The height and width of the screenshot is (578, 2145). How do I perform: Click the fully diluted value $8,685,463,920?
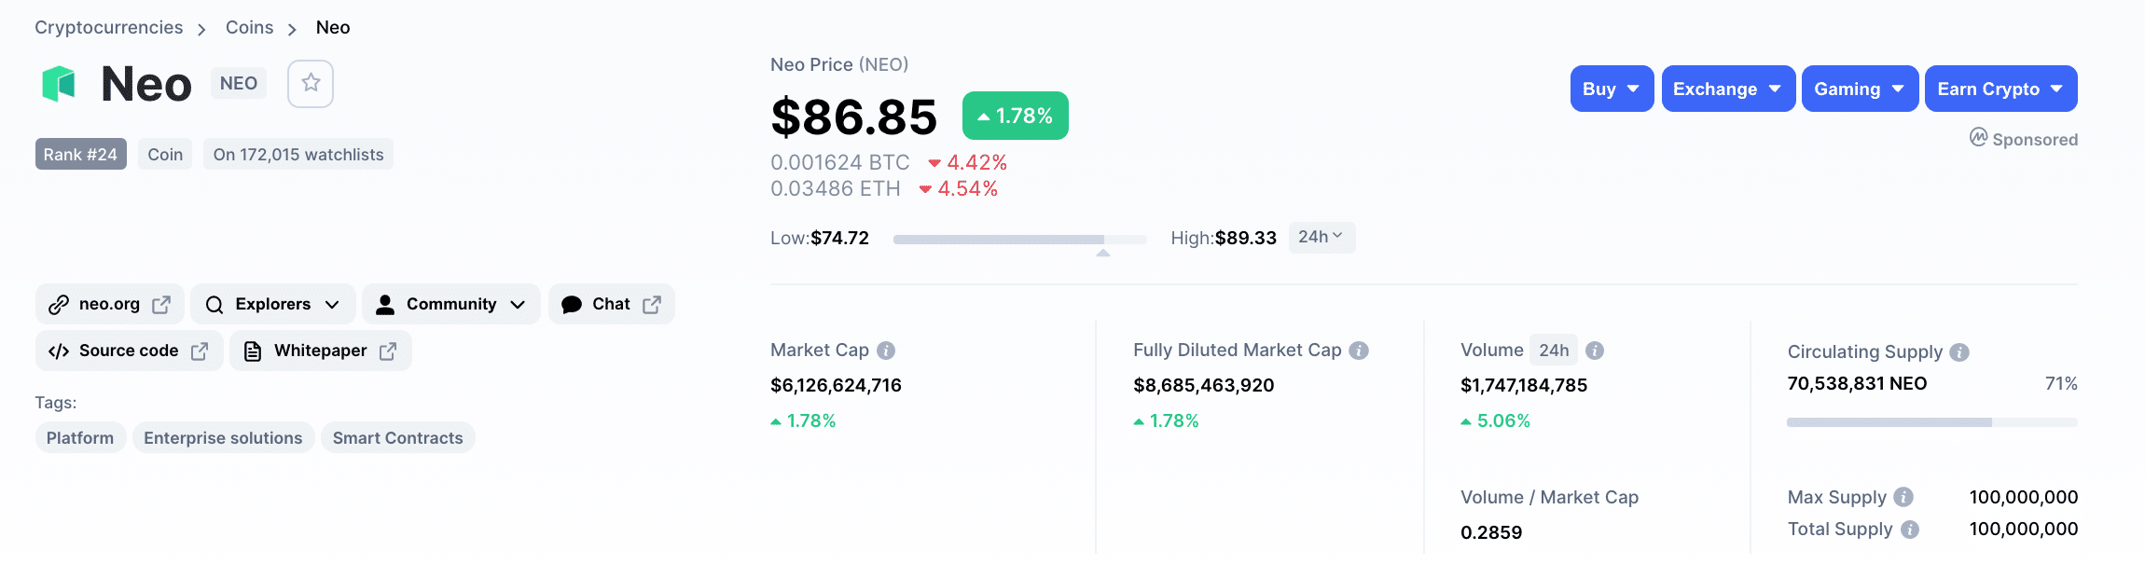coord(1204,385)
